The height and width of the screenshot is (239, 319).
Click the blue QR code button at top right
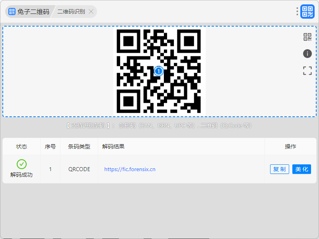(307, 12)
